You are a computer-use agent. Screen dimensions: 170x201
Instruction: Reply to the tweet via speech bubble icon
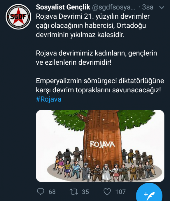(41, 191)
